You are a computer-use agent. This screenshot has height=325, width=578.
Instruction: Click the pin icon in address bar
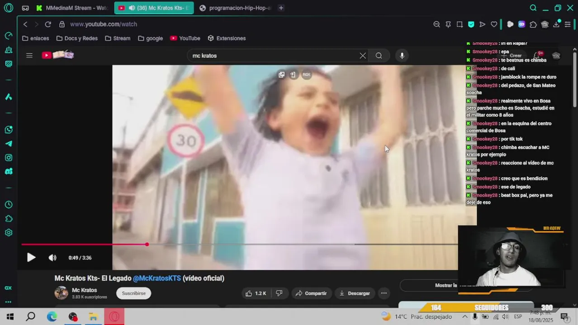point(448,24)
